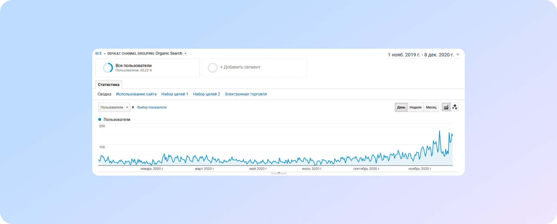Open the Использование сайта sub-tab
Viewport: 557px width, 224px height.
pos(136,94)
